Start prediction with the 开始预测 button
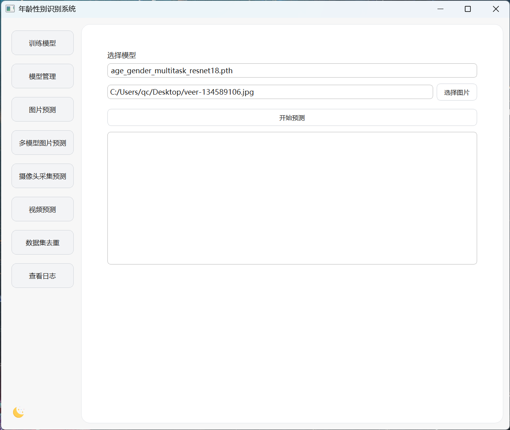 point(292,118)
